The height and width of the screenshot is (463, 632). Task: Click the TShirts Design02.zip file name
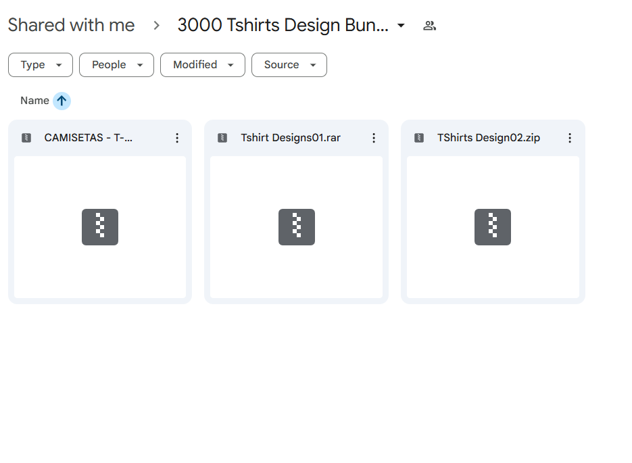(x=489, y=138)
